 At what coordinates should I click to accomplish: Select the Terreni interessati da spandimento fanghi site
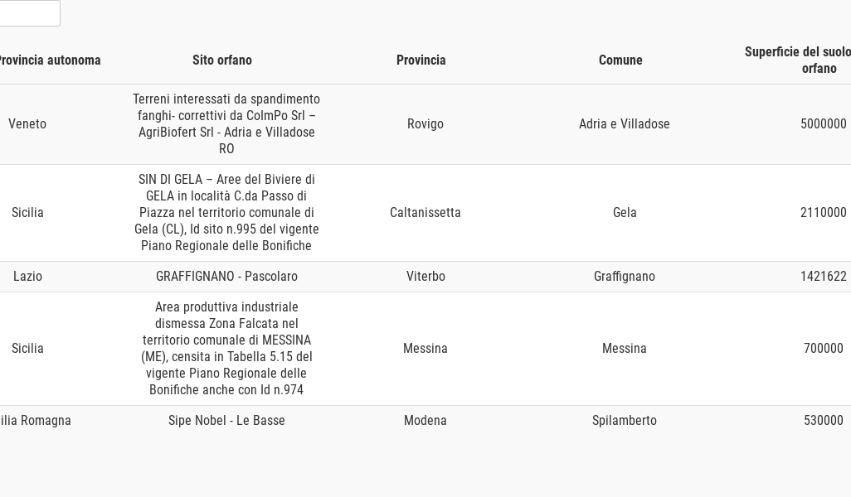(x=226, y=124)
